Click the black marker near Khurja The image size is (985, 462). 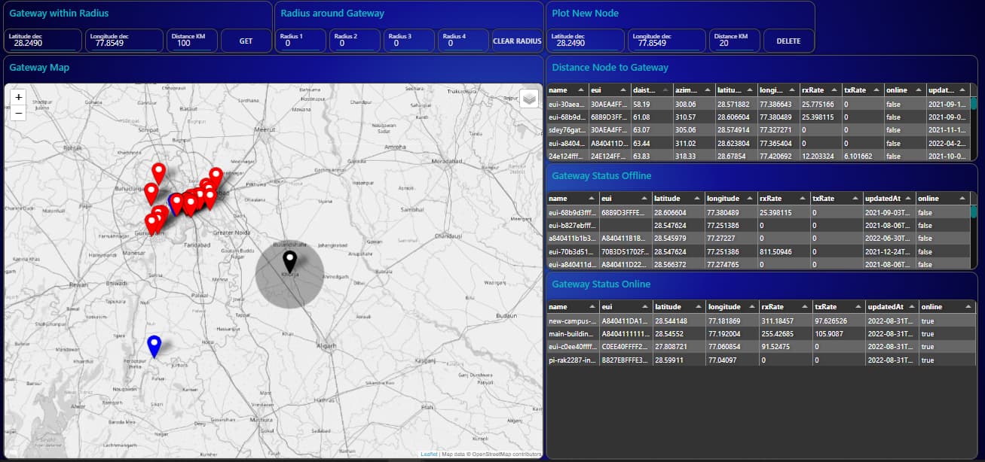289,262
